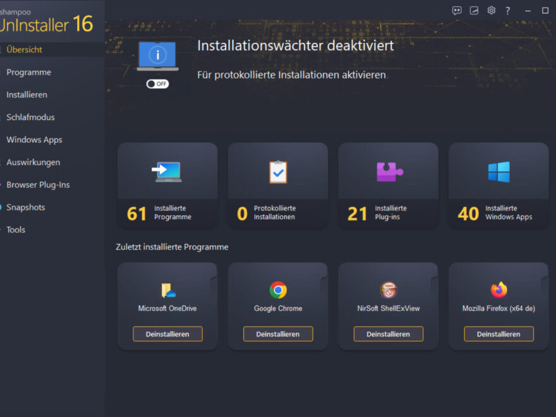Open Browser Plug-Ins in the sidebar
556x417 pixels.
click(x=38, y=184)
